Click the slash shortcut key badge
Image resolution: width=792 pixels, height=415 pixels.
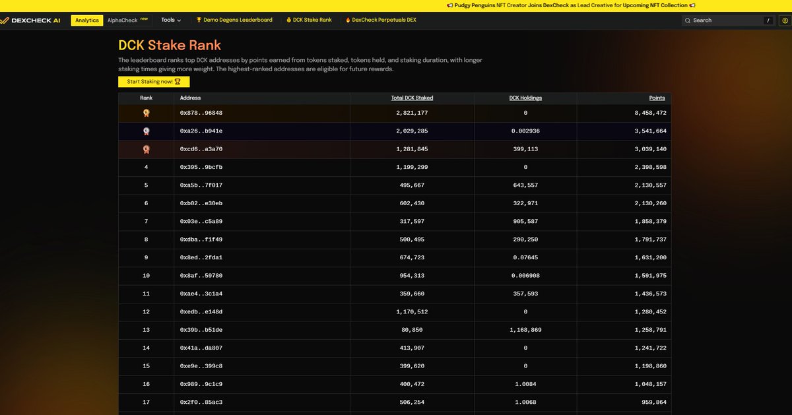tap(767, 20)
